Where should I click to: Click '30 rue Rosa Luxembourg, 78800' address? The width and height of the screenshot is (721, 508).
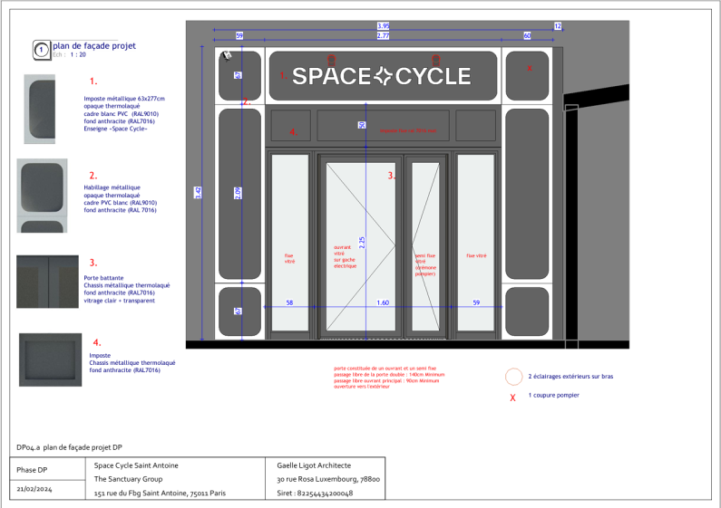point(328,480)
